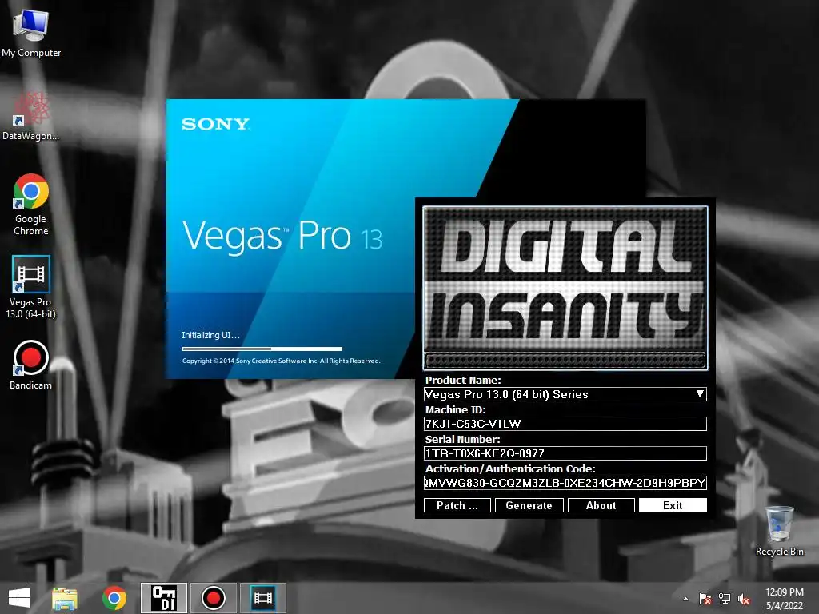819x614 pixels.
Task: Click the Patch ... button
Action: pyautogui.click(x=457, y=505)
